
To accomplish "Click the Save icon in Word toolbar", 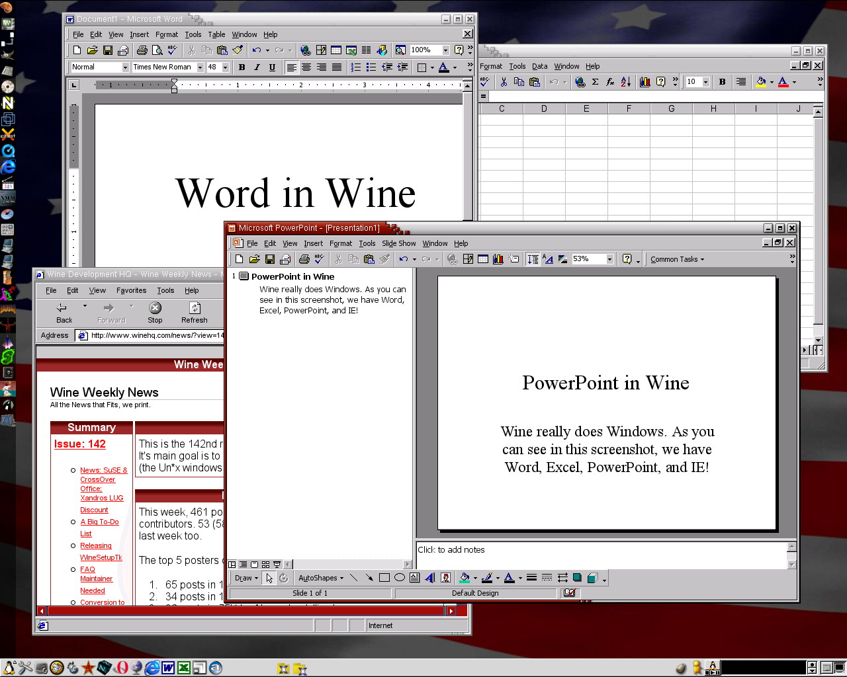I will (108, 50).
